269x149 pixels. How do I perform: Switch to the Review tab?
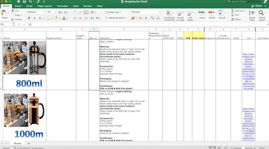click(x=87, y=6)
